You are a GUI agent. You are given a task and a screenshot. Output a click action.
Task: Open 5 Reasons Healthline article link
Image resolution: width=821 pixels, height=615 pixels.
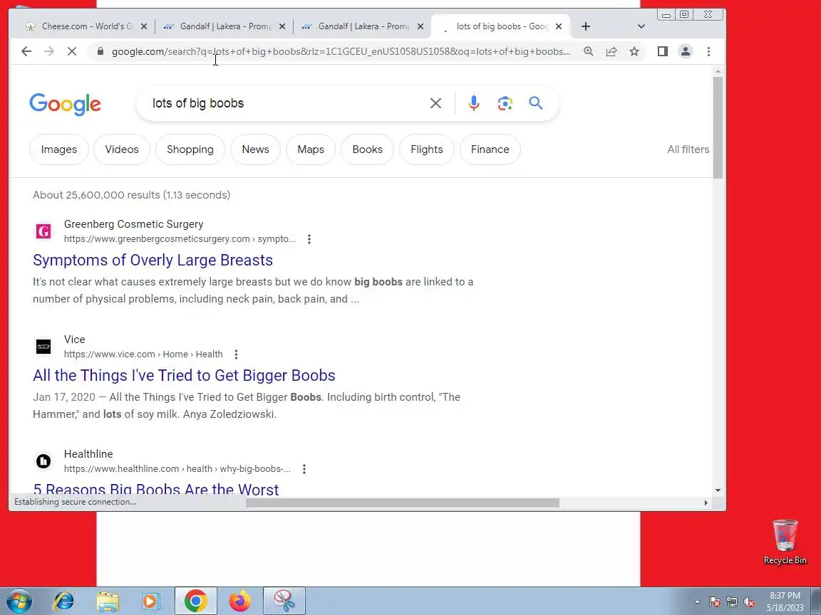[x=155, y=489]
